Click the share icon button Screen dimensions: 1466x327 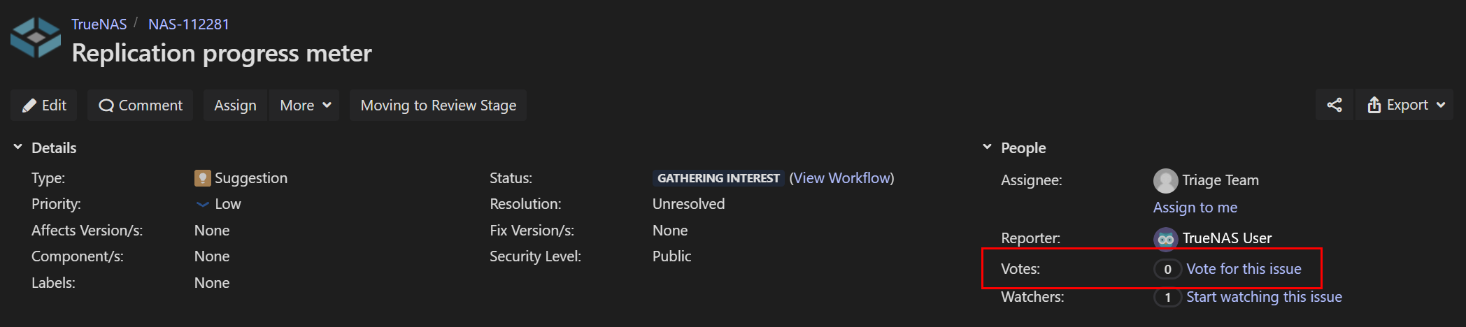coord(1335,105)
